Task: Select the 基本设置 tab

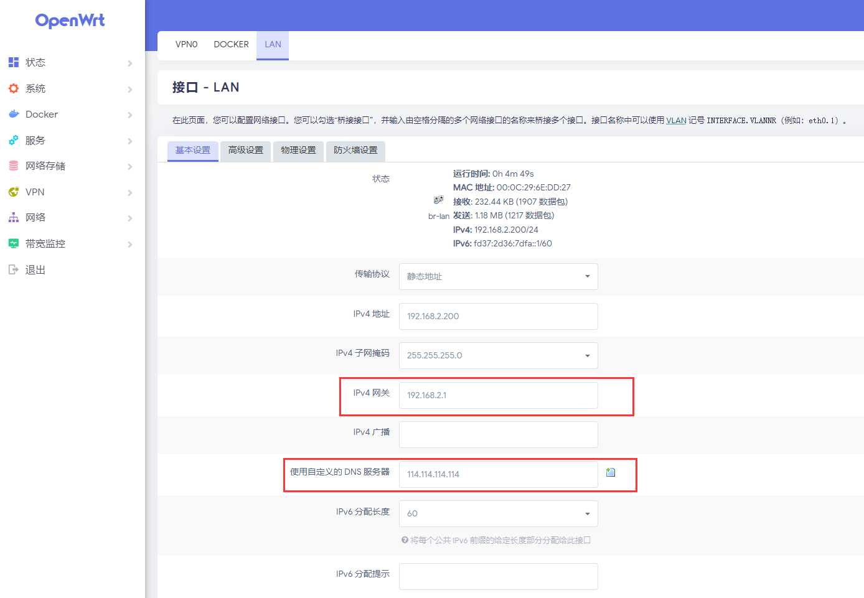Action: pos(193,151)
